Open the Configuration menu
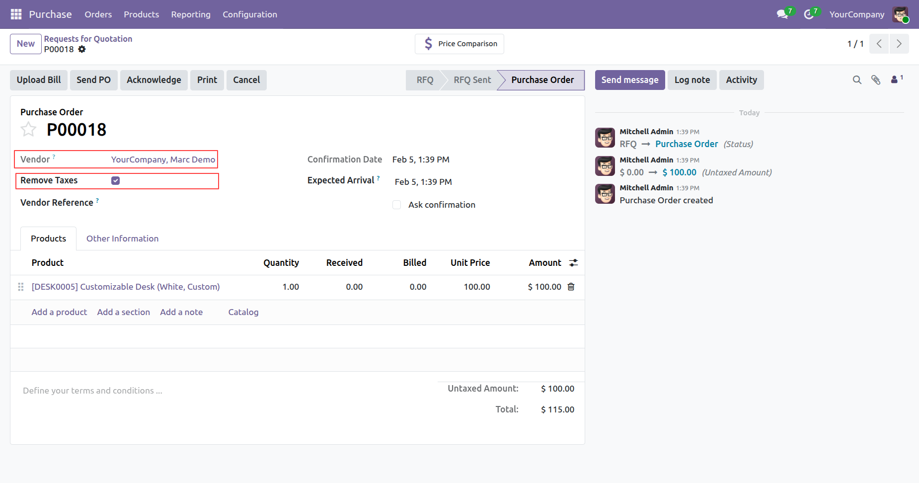The width and height of the screenshot is (919, 483). point(249,14)
